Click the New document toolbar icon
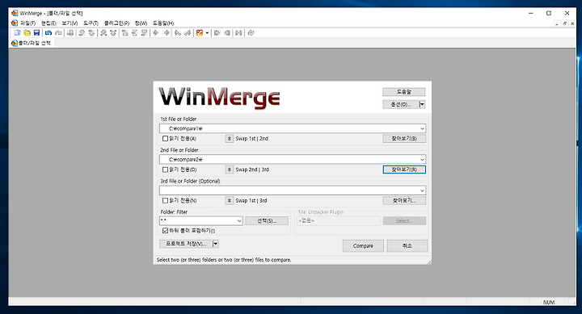 tap(18, 33)
